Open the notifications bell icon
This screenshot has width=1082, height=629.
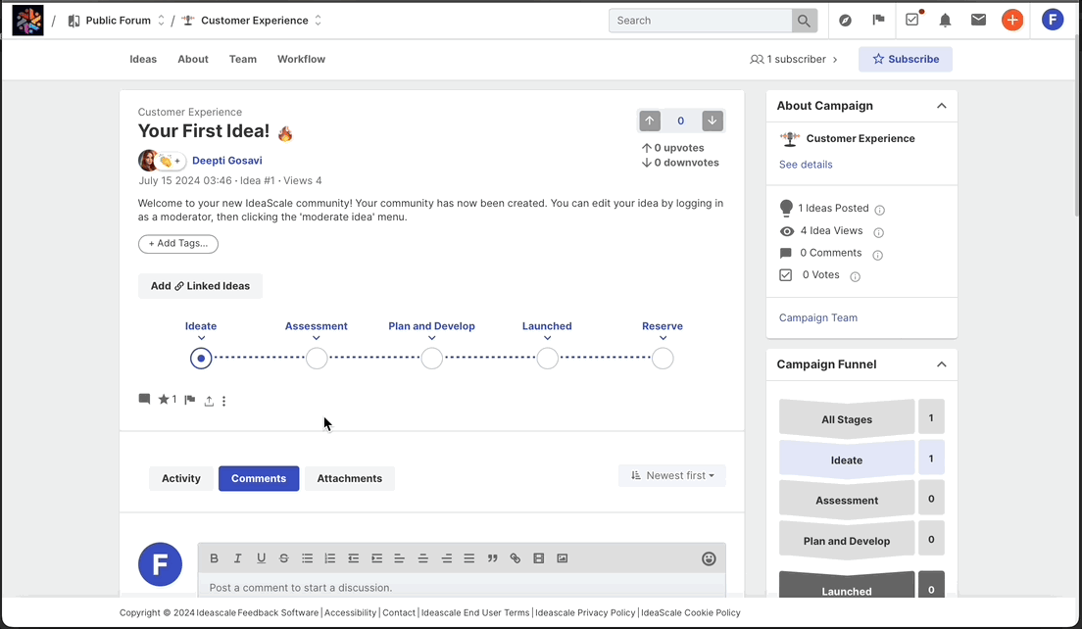945,19
